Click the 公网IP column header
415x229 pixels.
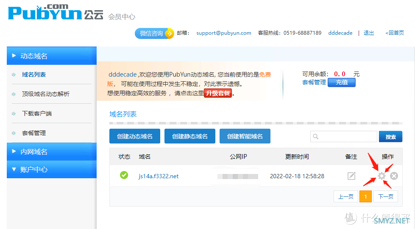pyautogui.click(x=239, y=157)
